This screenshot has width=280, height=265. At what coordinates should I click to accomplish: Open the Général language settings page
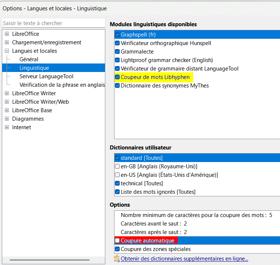pos(29,59)
